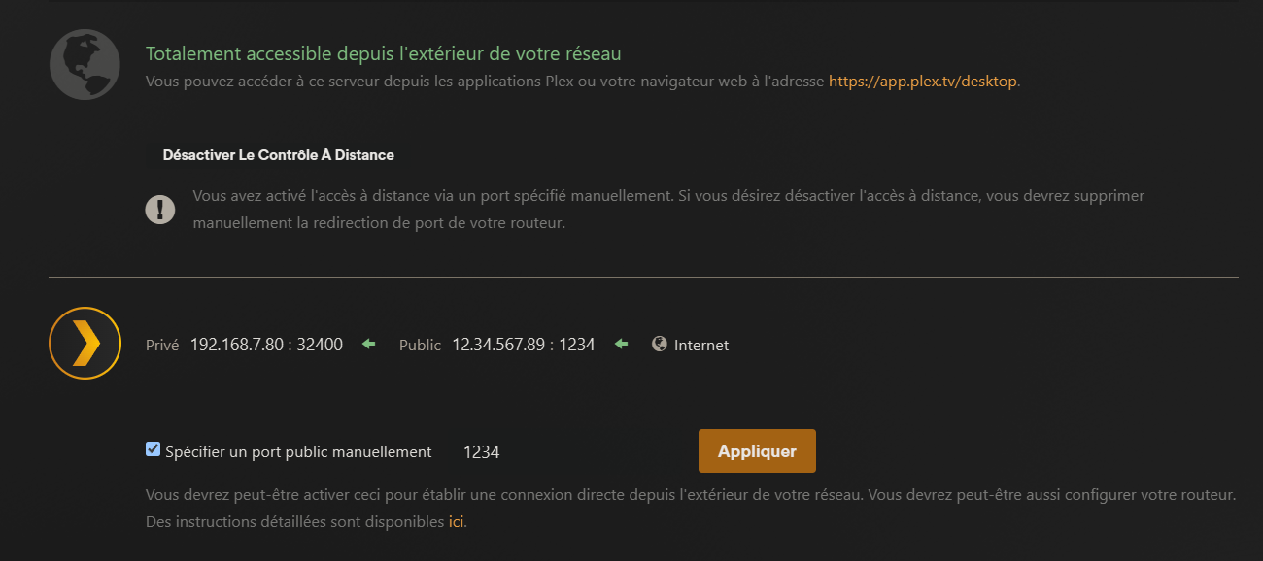Screen dimensions: 1263x561
Task: Click the "Privé" label
Action: point(162,346)
